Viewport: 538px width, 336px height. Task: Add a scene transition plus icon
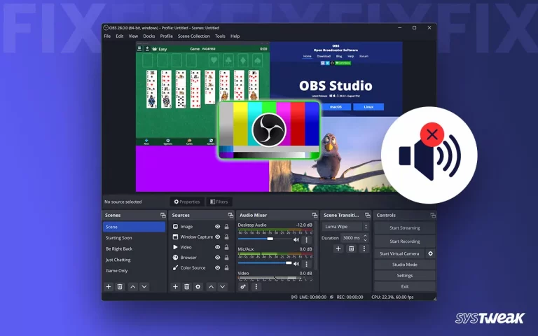coord(338,248)
